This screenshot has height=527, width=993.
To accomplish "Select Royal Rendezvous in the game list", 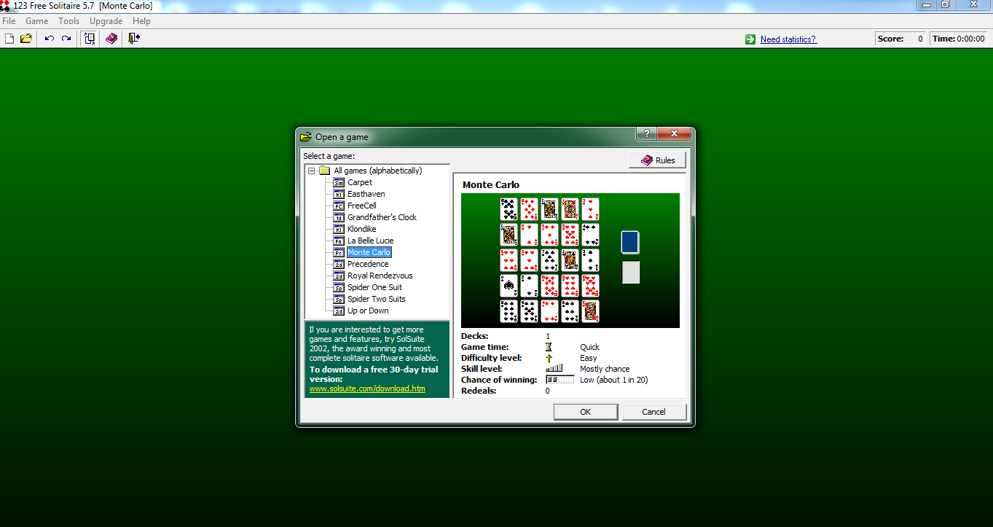I will (380, 276).
